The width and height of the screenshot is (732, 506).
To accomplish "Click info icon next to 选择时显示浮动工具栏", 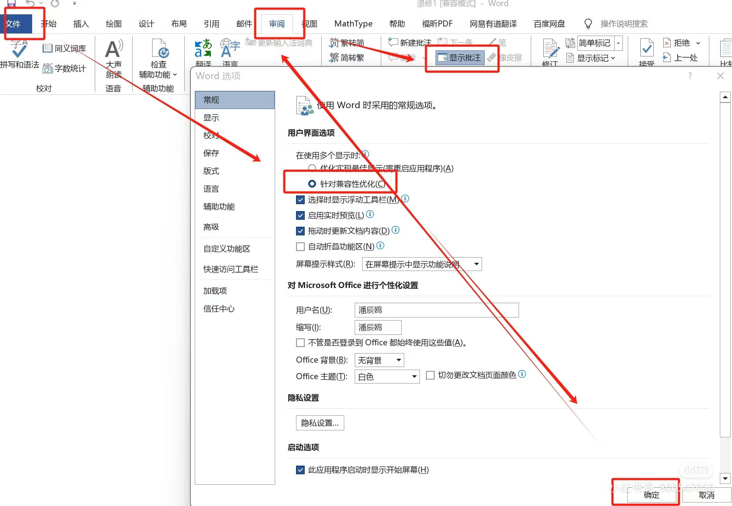I will pos(405,198).
